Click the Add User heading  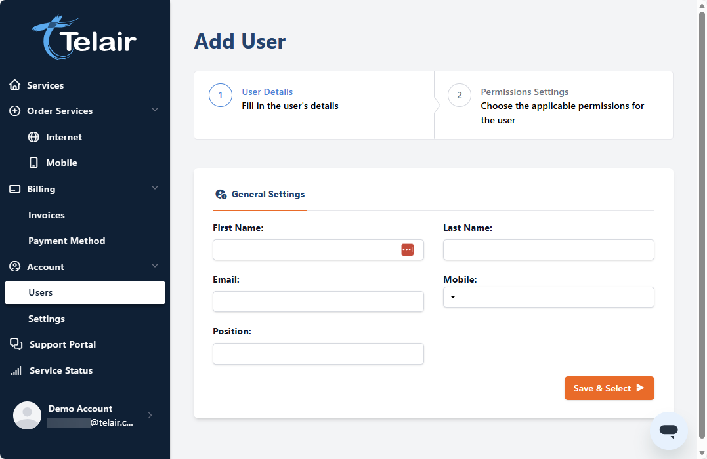click(240, 41)
